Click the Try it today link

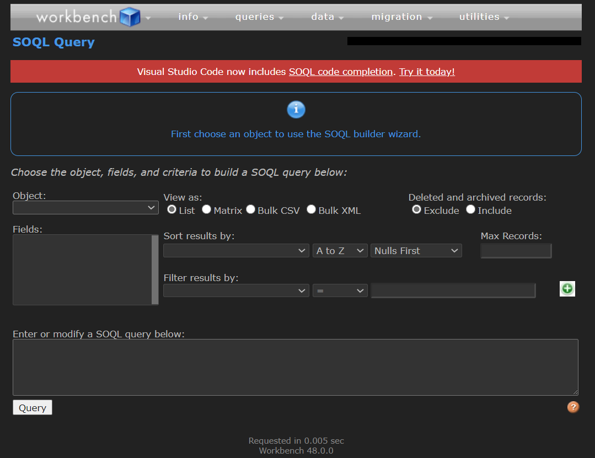(x=426, y=72)
